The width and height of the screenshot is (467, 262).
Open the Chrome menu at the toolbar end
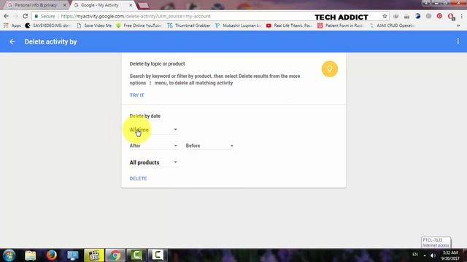pos(461,16)
